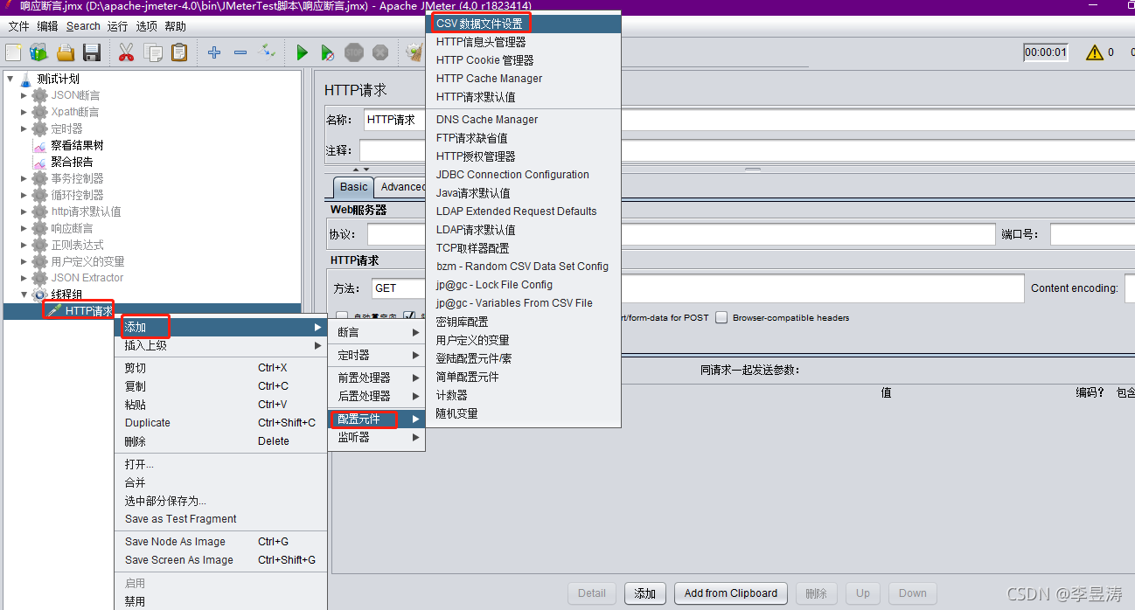
Task: Expand the JSON断言 tree node
Action: (24, 95)
